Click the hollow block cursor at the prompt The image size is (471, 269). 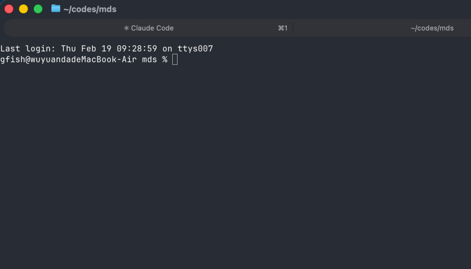(x=175, y=59)
